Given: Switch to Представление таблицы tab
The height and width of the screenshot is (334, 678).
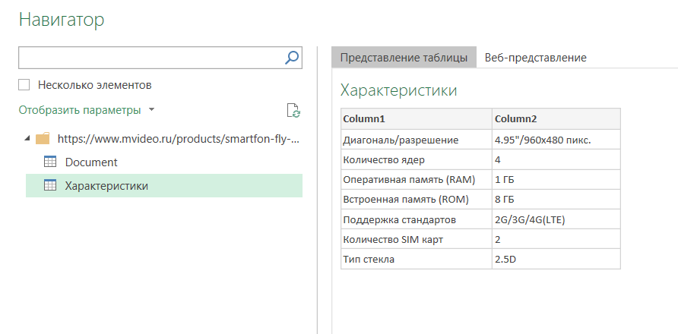Looking at the screenshot, I should [x=404, y=58].
